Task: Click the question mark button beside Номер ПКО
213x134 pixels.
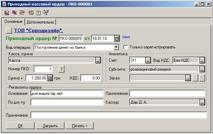Action: (61, 69)
